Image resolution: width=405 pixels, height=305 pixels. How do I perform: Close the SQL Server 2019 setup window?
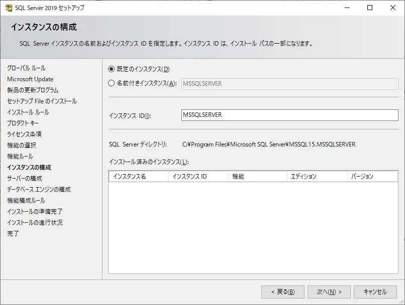pos(393,8)
